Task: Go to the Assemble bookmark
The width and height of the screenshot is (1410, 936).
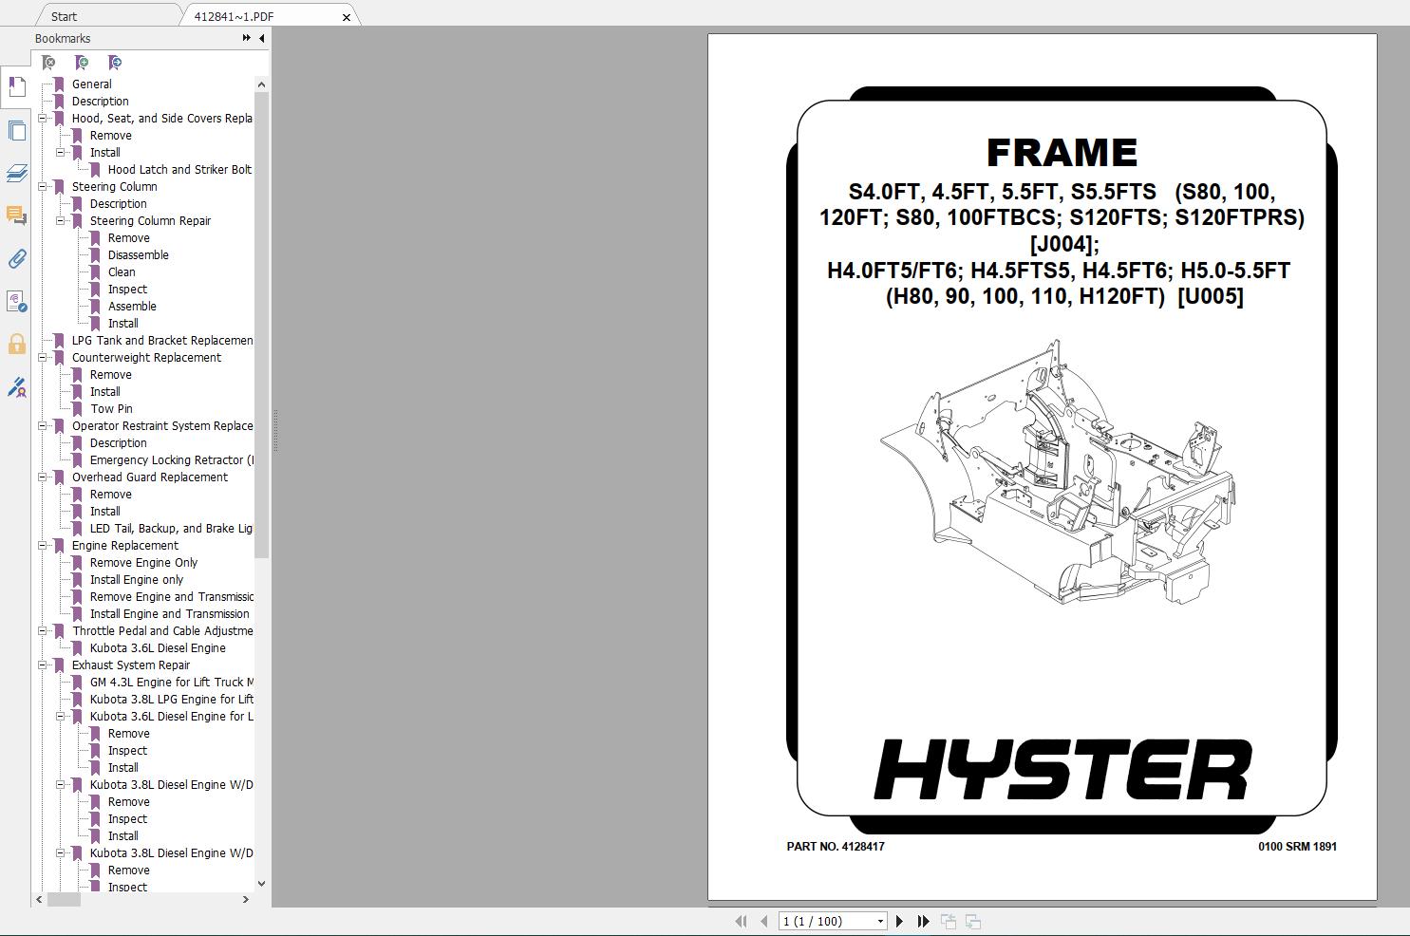Action: pos(132,307)
